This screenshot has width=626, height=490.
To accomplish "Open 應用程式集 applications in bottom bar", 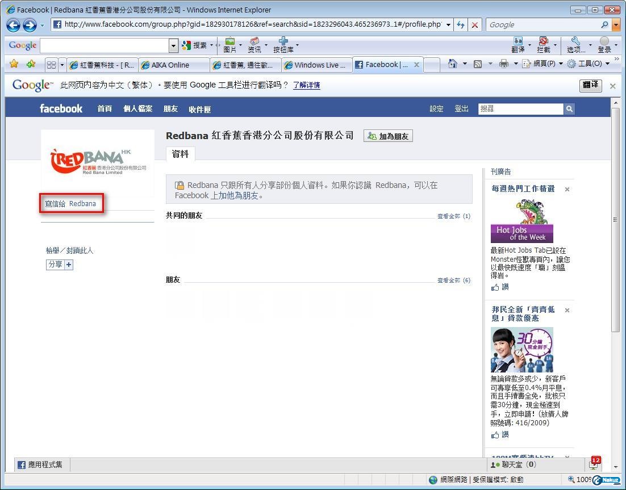I will point(41,464).
